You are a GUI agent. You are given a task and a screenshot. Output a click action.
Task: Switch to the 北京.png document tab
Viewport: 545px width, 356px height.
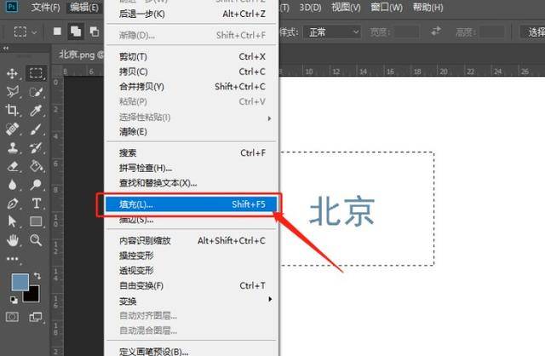[77, 53]
